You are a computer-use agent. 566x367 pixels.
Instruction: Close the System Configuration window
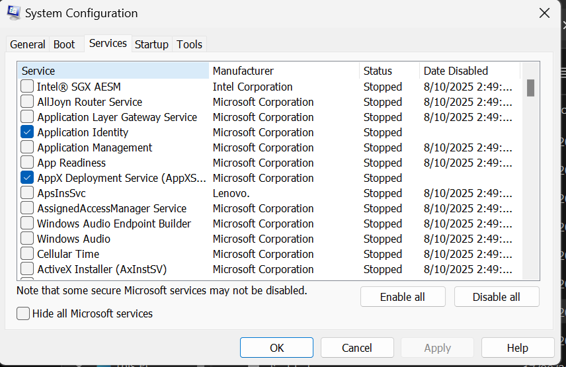[x=544, y=13]
